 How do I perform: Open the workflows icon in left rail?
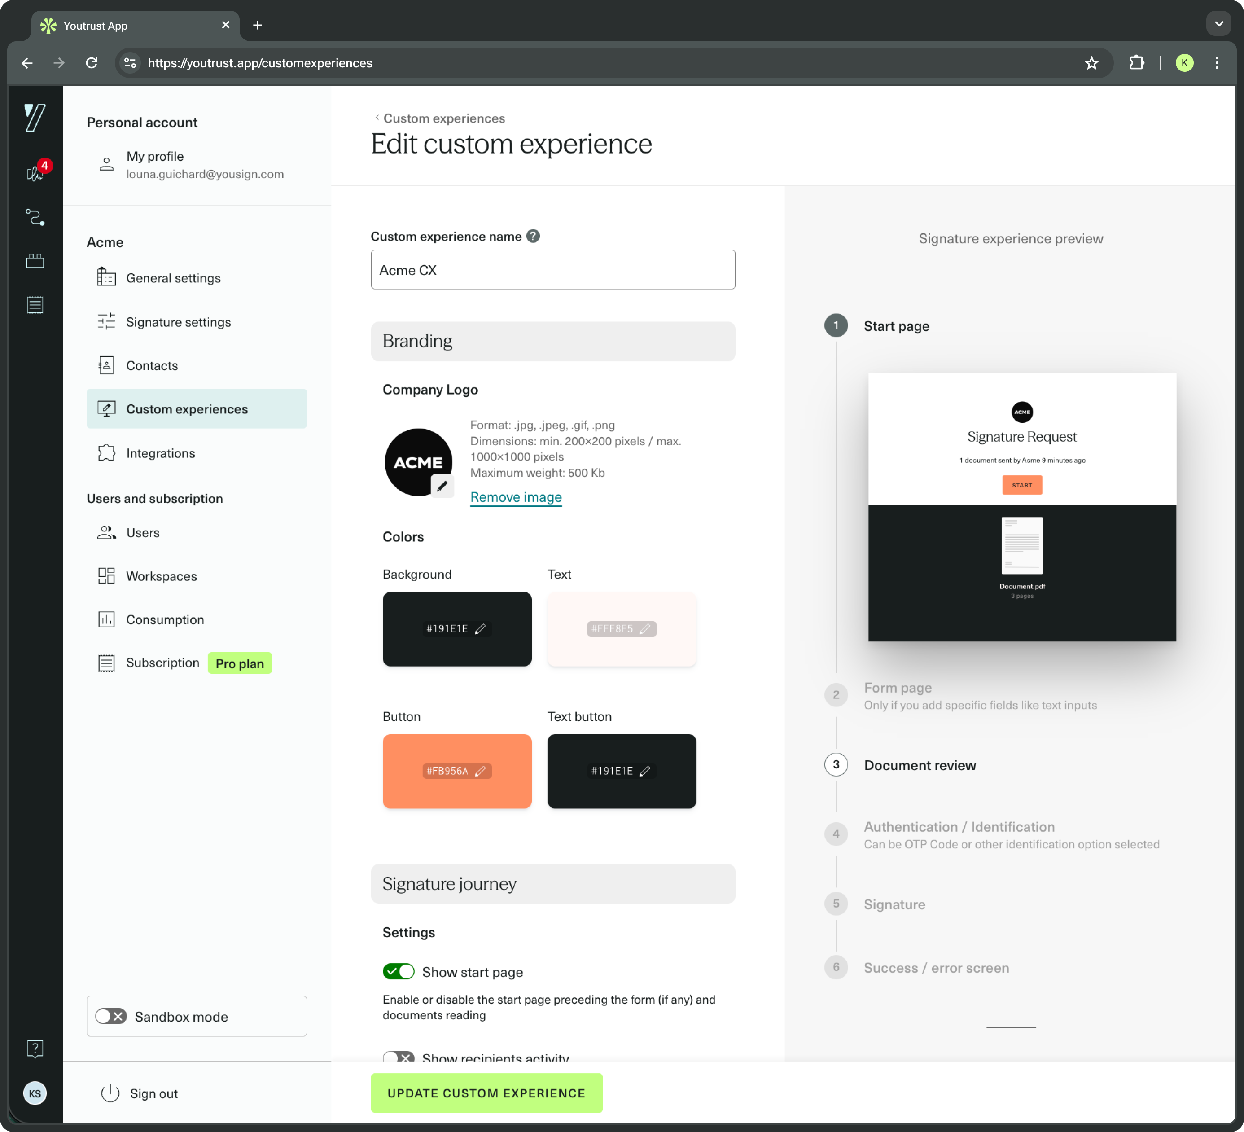click(x=35, y=217)
